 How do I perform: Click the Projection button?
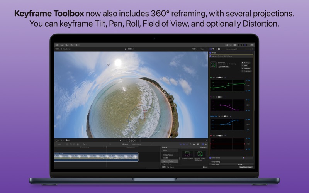pyautogui.click(x=246, y=71)
